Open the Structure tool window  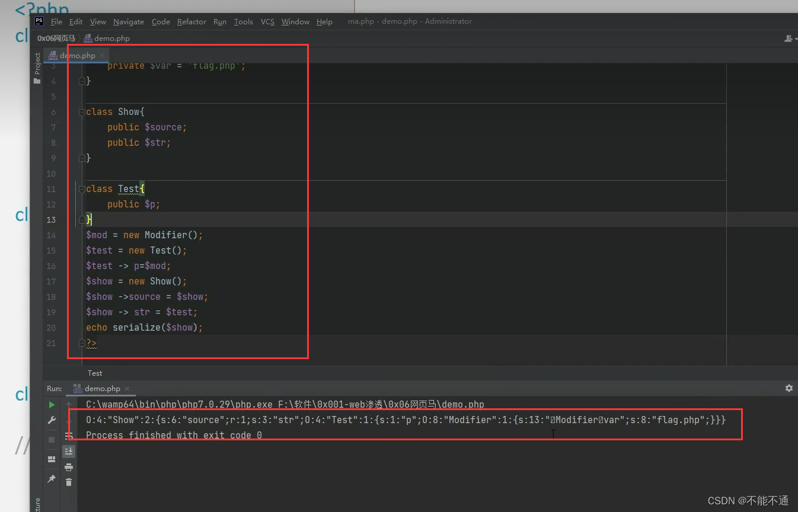click(x=37, y=504)
